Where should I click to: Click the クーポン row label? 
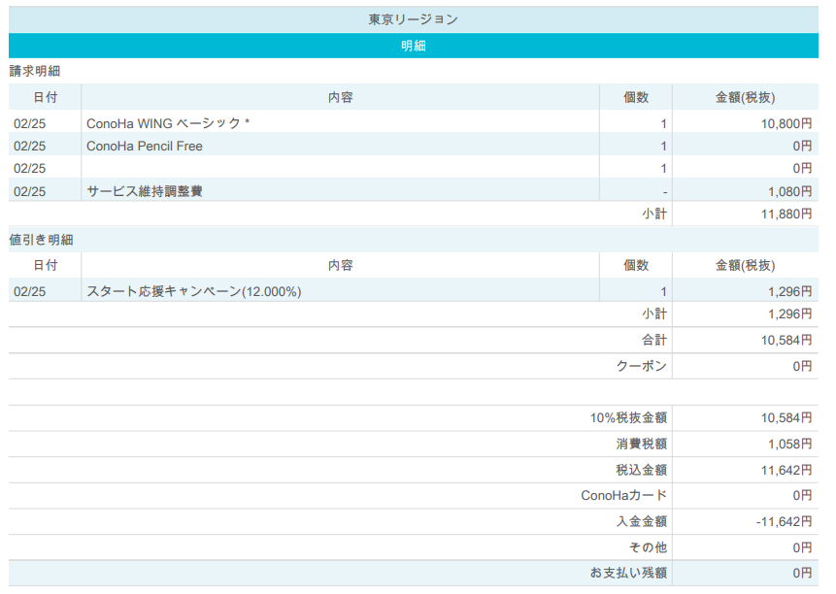pos(642,366)
